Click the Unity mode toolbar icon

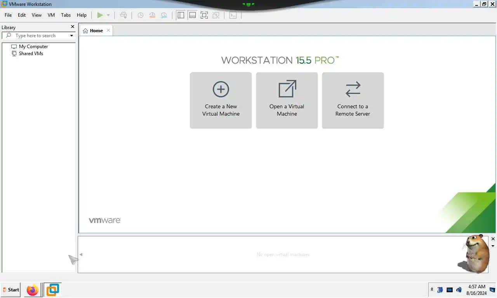point(216,15)
